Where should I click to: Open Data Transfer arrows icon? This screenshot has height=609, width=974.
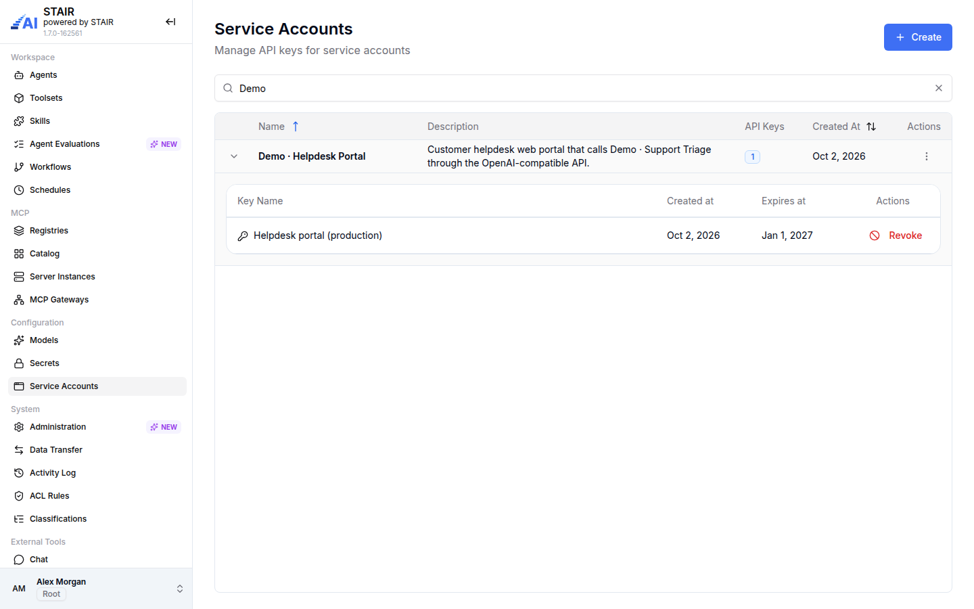[x=19, y=450]
